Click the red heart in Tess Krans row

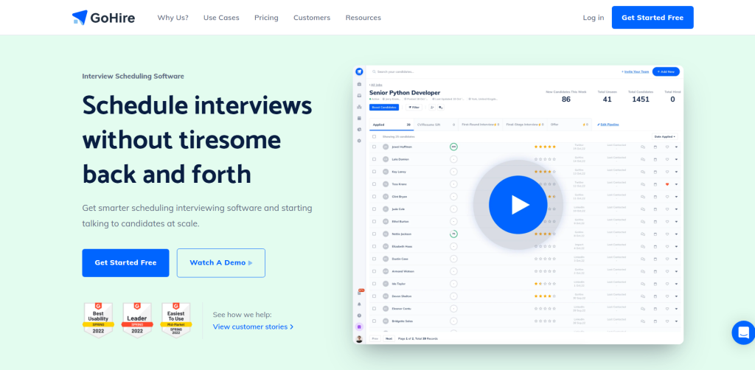(x=667, y=184)
